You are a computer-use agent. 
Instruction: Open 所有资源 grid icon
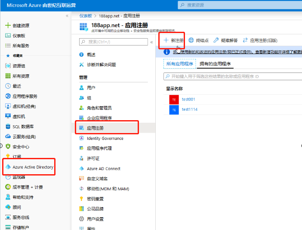coord(8,76)
